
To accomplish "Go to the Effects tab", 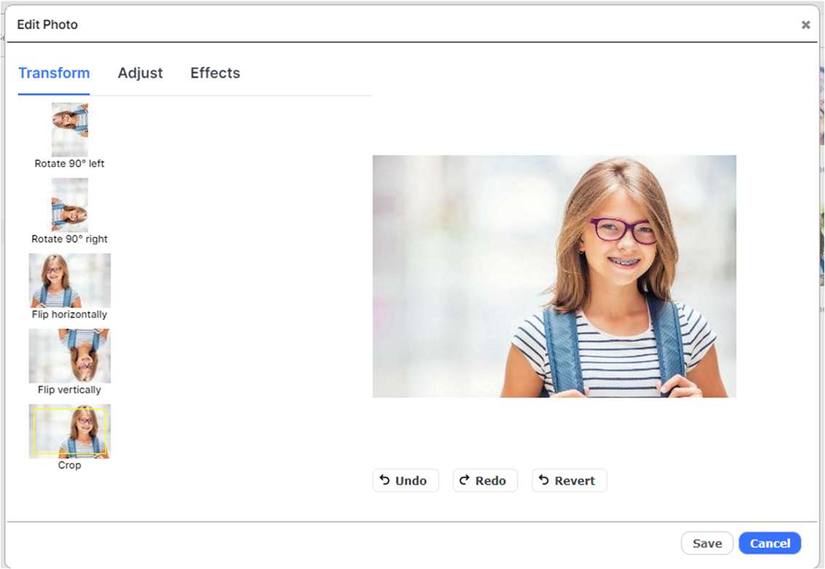I will tap(215, 73).
